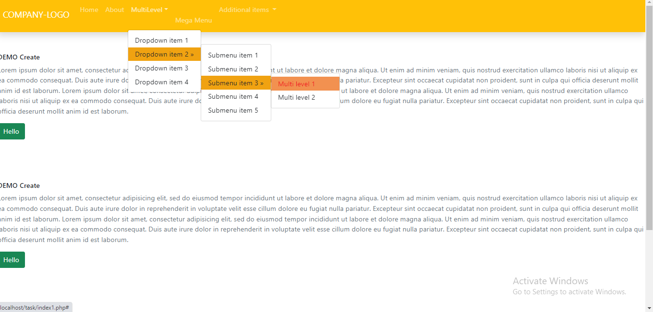The image size is (653, 312).
Task: Select Submenu item 5
Action: pos(233,110)
